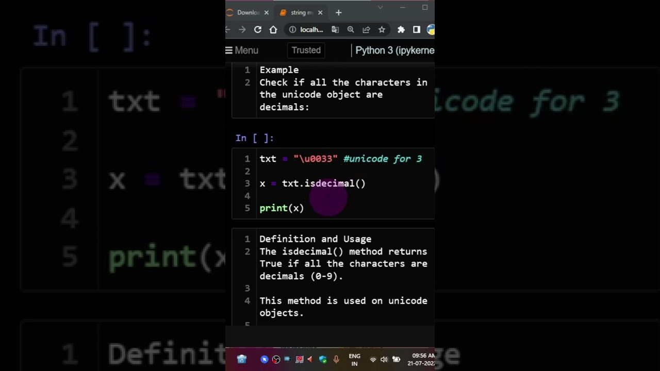Select the 'In [ ]:' prompt of code cell
Viewport: 660px width, 371px height.
click(x=255, y=138)
